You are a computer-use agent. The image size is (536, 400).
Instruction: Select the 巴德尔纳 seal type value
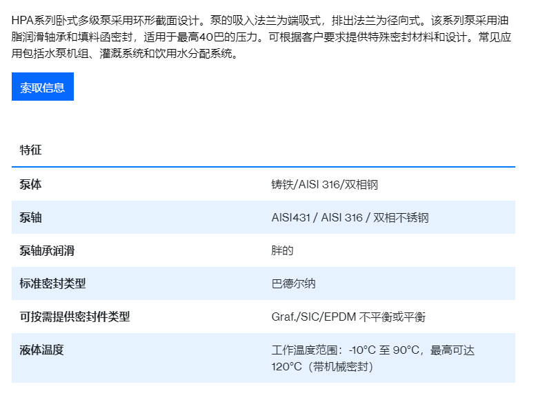click(293, 283)
